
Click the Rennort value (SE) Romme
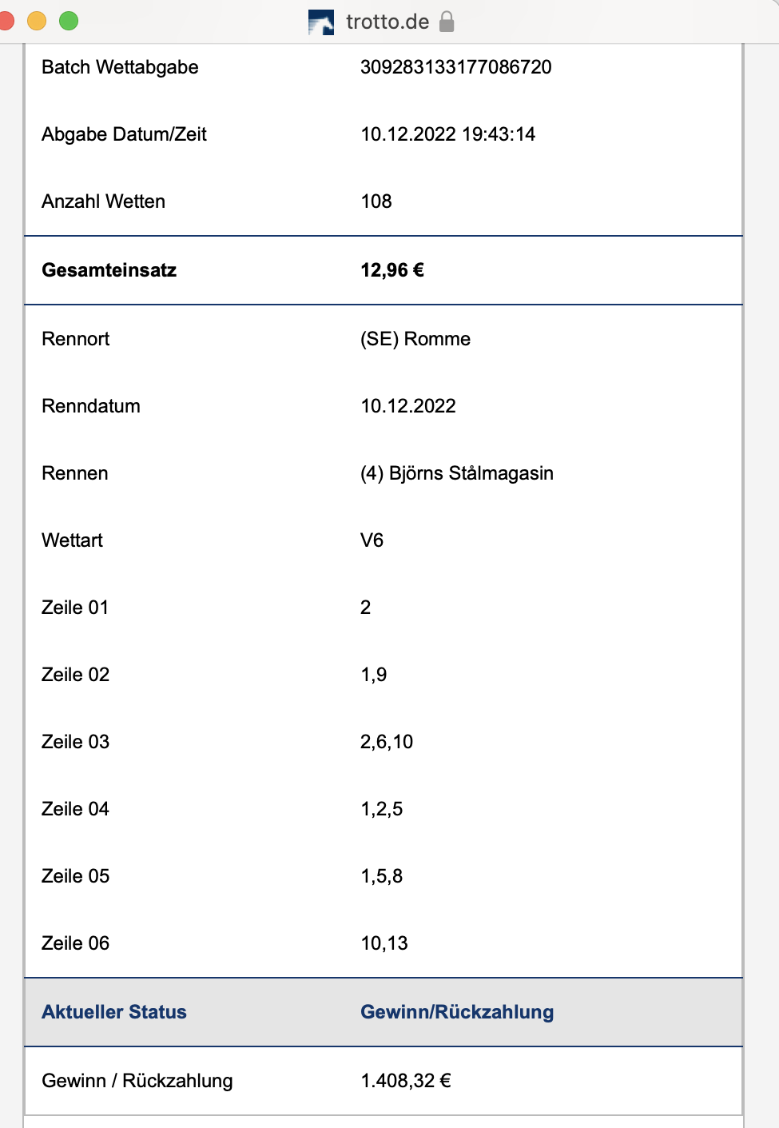tap(415, 339)
